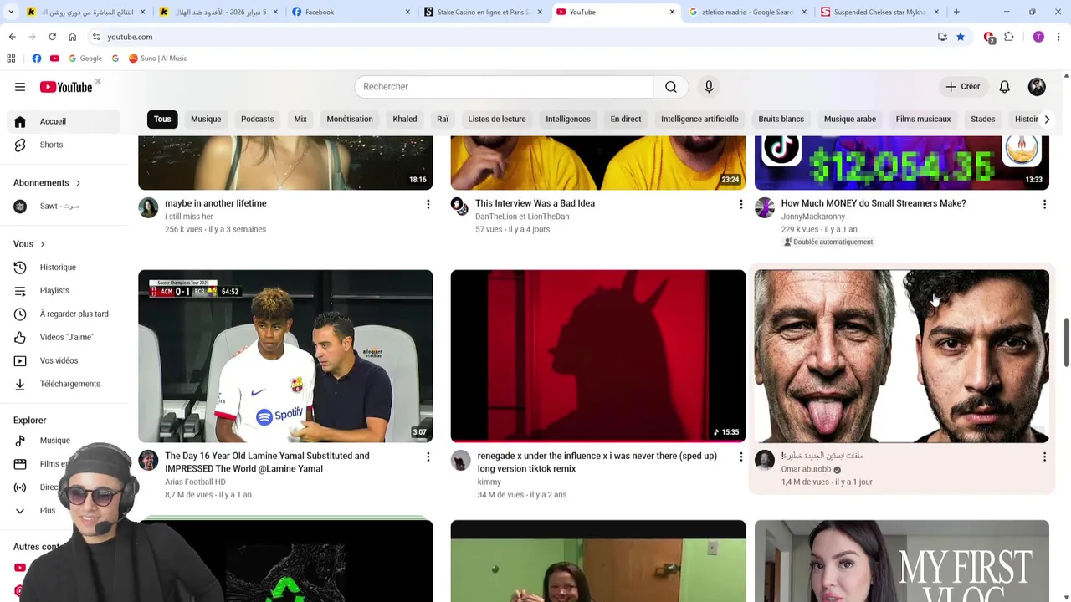The width and height of the screenshot is (1071, 602).
Task: Open the Omar aburobb channel name
Action: point(806,469)
